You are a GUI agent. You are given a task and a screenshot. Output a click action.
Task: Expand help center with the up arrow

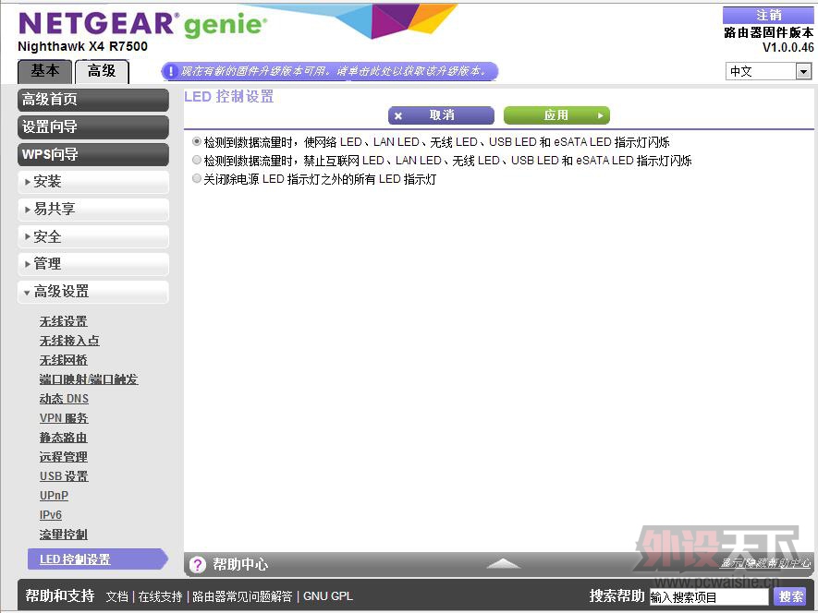(x=503, y=563)
